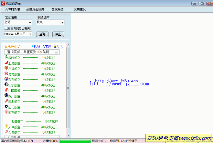The image size is (213, 143).
Task: Click the magnifier icon beside 求助
Action: coord(44,47)
